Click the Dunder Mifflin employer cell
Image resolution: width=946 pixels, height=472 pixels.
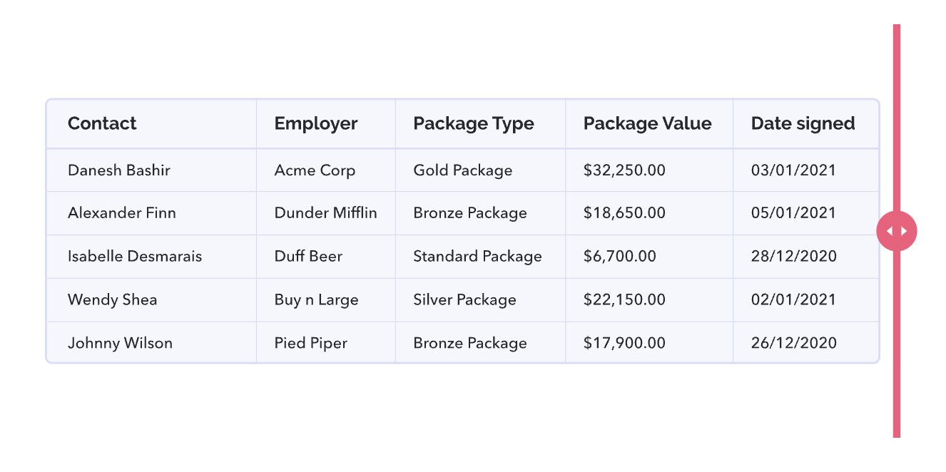coord(326,213)
